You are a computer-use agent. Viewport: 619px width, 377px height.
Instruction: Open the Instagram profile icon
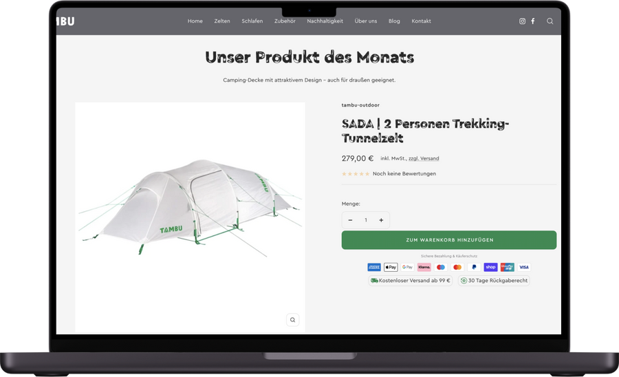(522, 21)
